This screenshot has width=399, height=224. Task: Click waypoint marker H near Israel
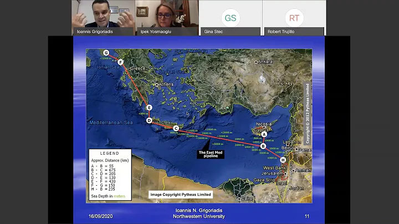[283, 160]
